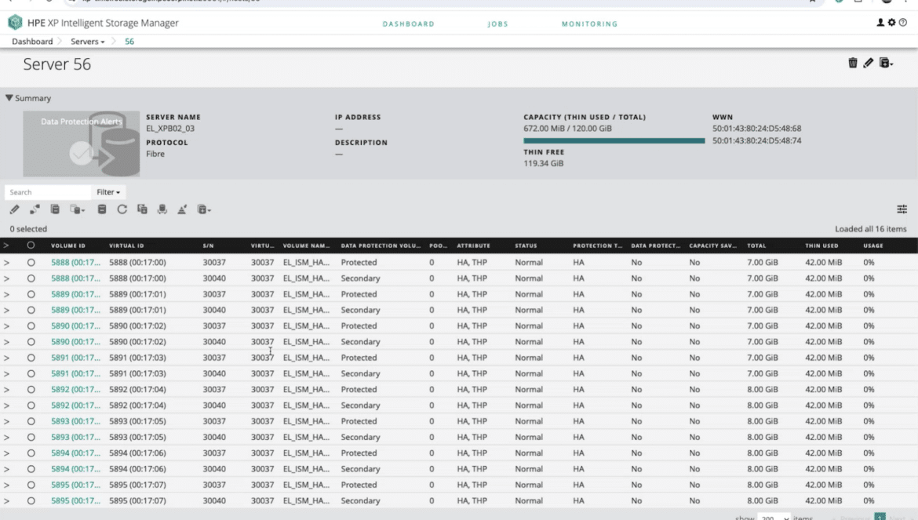Open table column settings sliders icon

coord(902,209)
